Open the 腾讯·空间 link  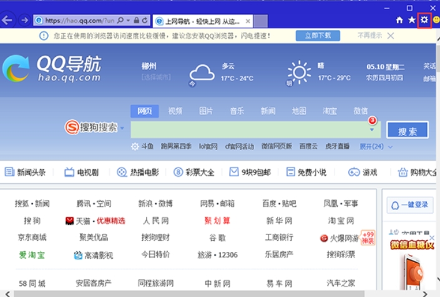94,203
